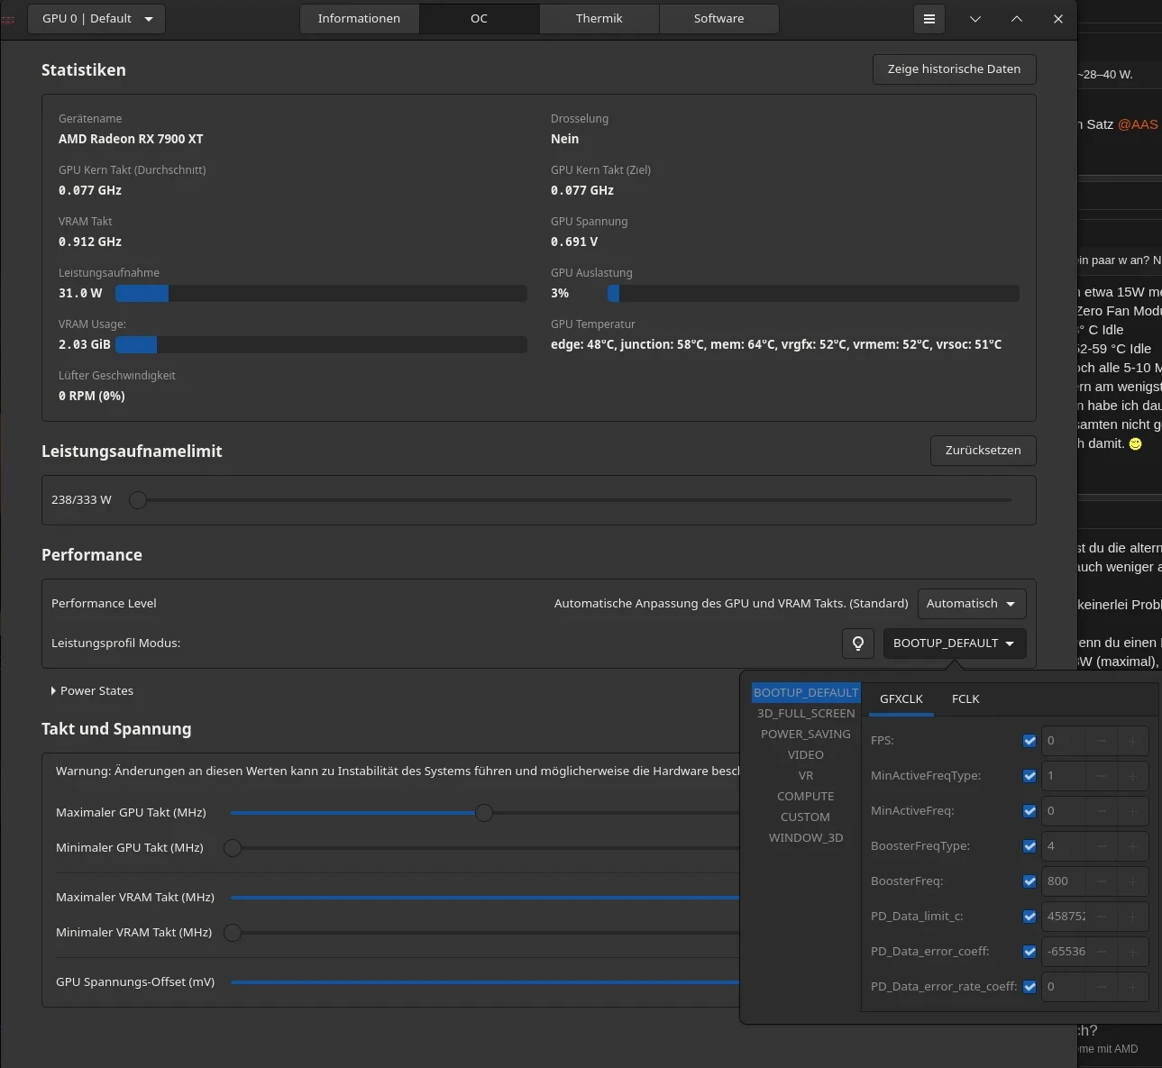The width and height of the screenshot is (1162, 1068).
Task: Open the Automatisch performance level dropdown
Action: point(971,604)
